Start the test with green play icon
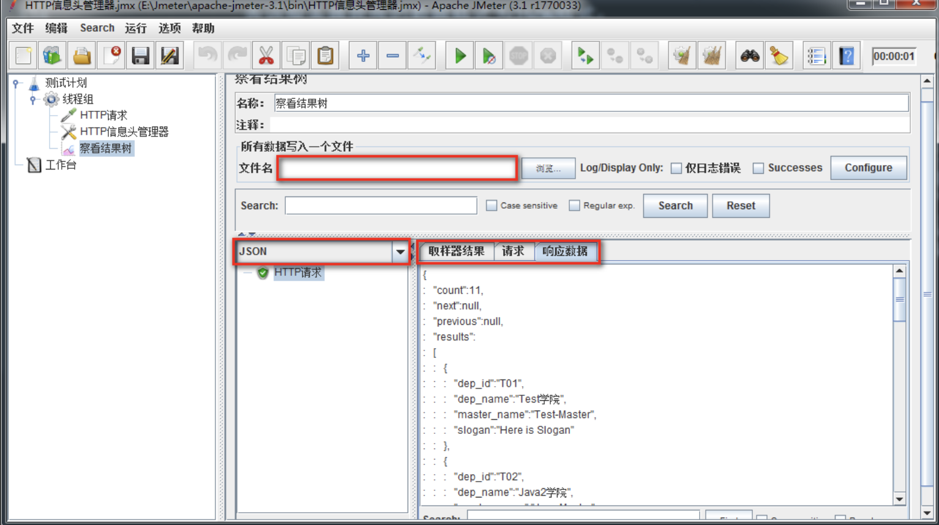Image resolution: width=939 pixels, height=525 pixels. pos(460,56)
